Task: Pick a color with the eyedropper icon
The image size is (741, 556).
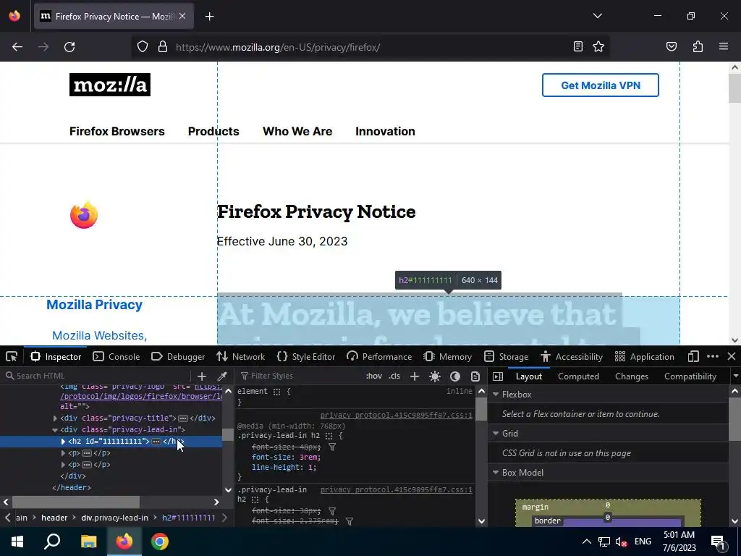Action: click(x=221, y=376)
